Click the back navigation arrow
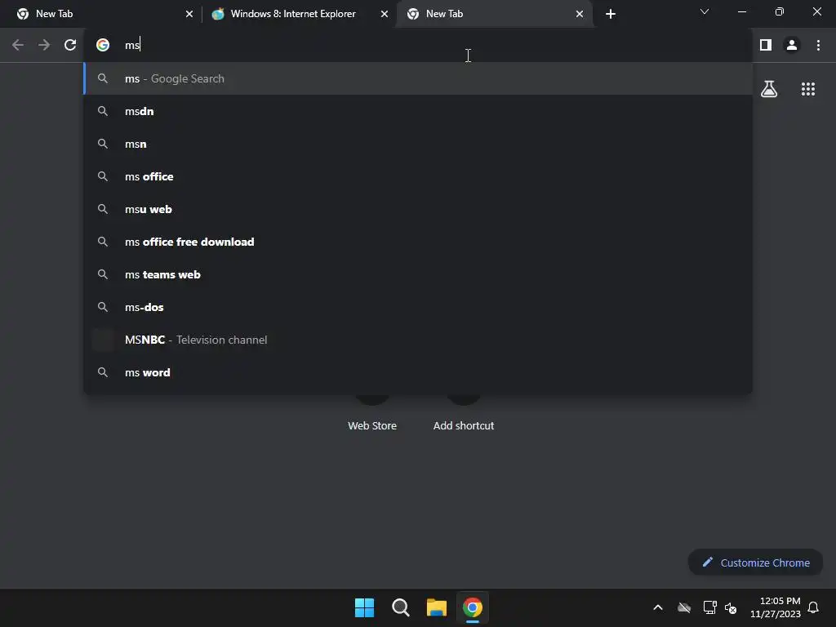The width and height of the screenshot is (836, 627). (x=18, y=46)
